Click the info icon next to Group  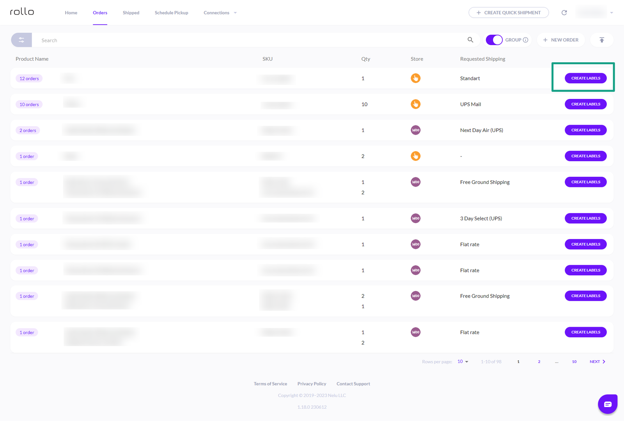click(526, 40)
